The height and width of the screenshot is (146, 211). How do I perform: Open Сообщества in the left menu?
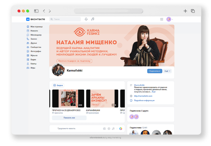[36, 47]
